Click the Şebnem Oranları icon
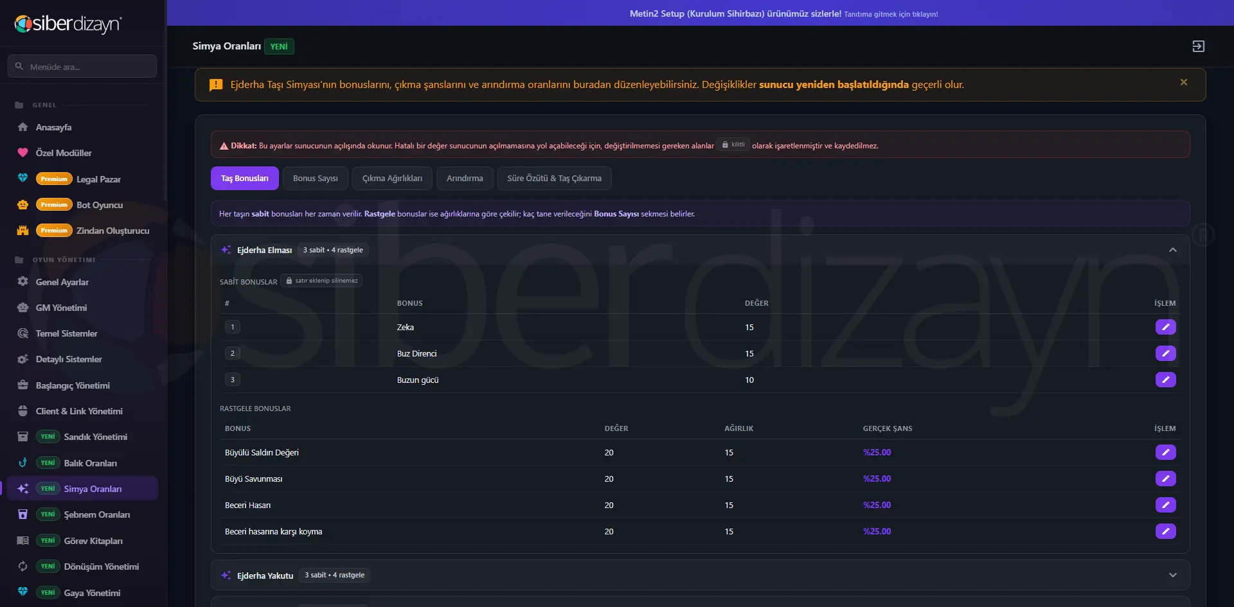Screen dimensions: 1234x607 tap(22, 515)
